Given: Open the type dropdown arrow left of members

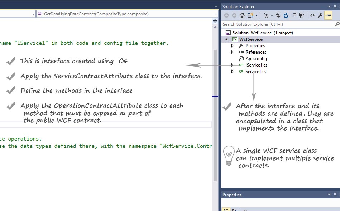Looking at the screenshot, I should (x=33, y=14).
